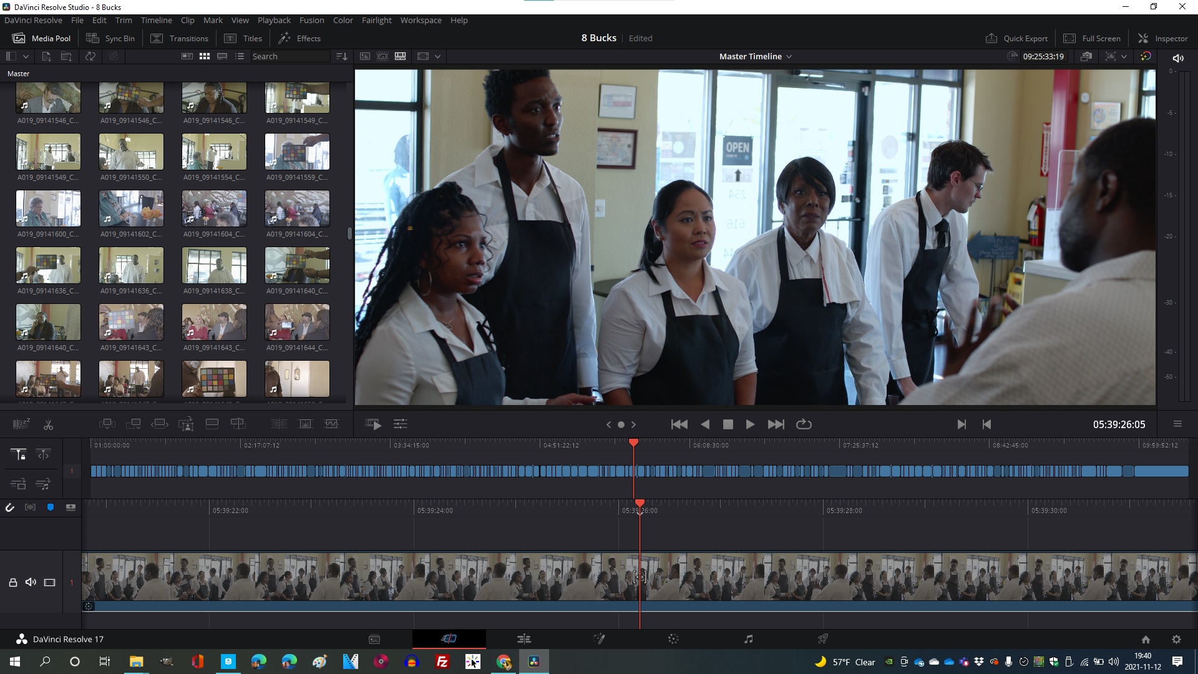Click the Split Clip scissors icon
Viewport: 1198px width, 674px height.
[48, 425]
